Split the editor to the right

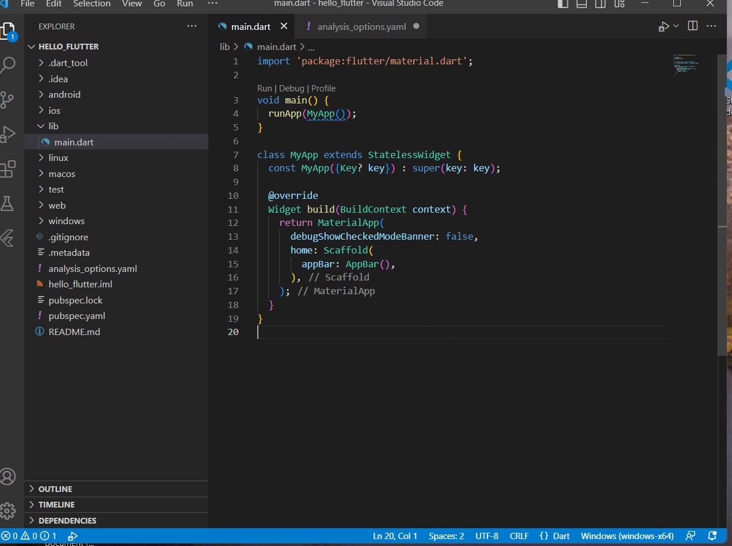(693, 26)
